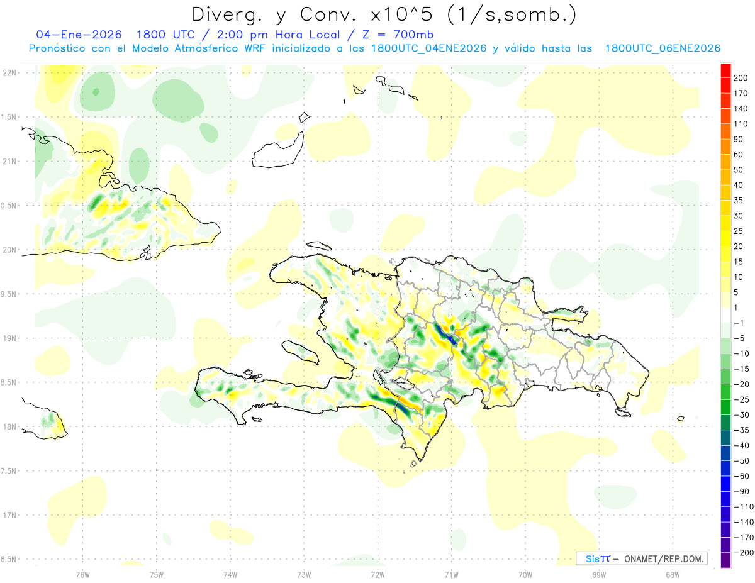This screenshot has width=755, height=583.
Task: Click the 74W longitude label
Action: coord(230,574)
